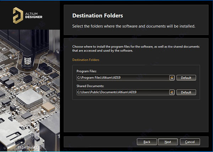Click the 'Select the folders where...' subtitle text
Viewport: 213px width, 152px height.
click(x=134, y=26)
